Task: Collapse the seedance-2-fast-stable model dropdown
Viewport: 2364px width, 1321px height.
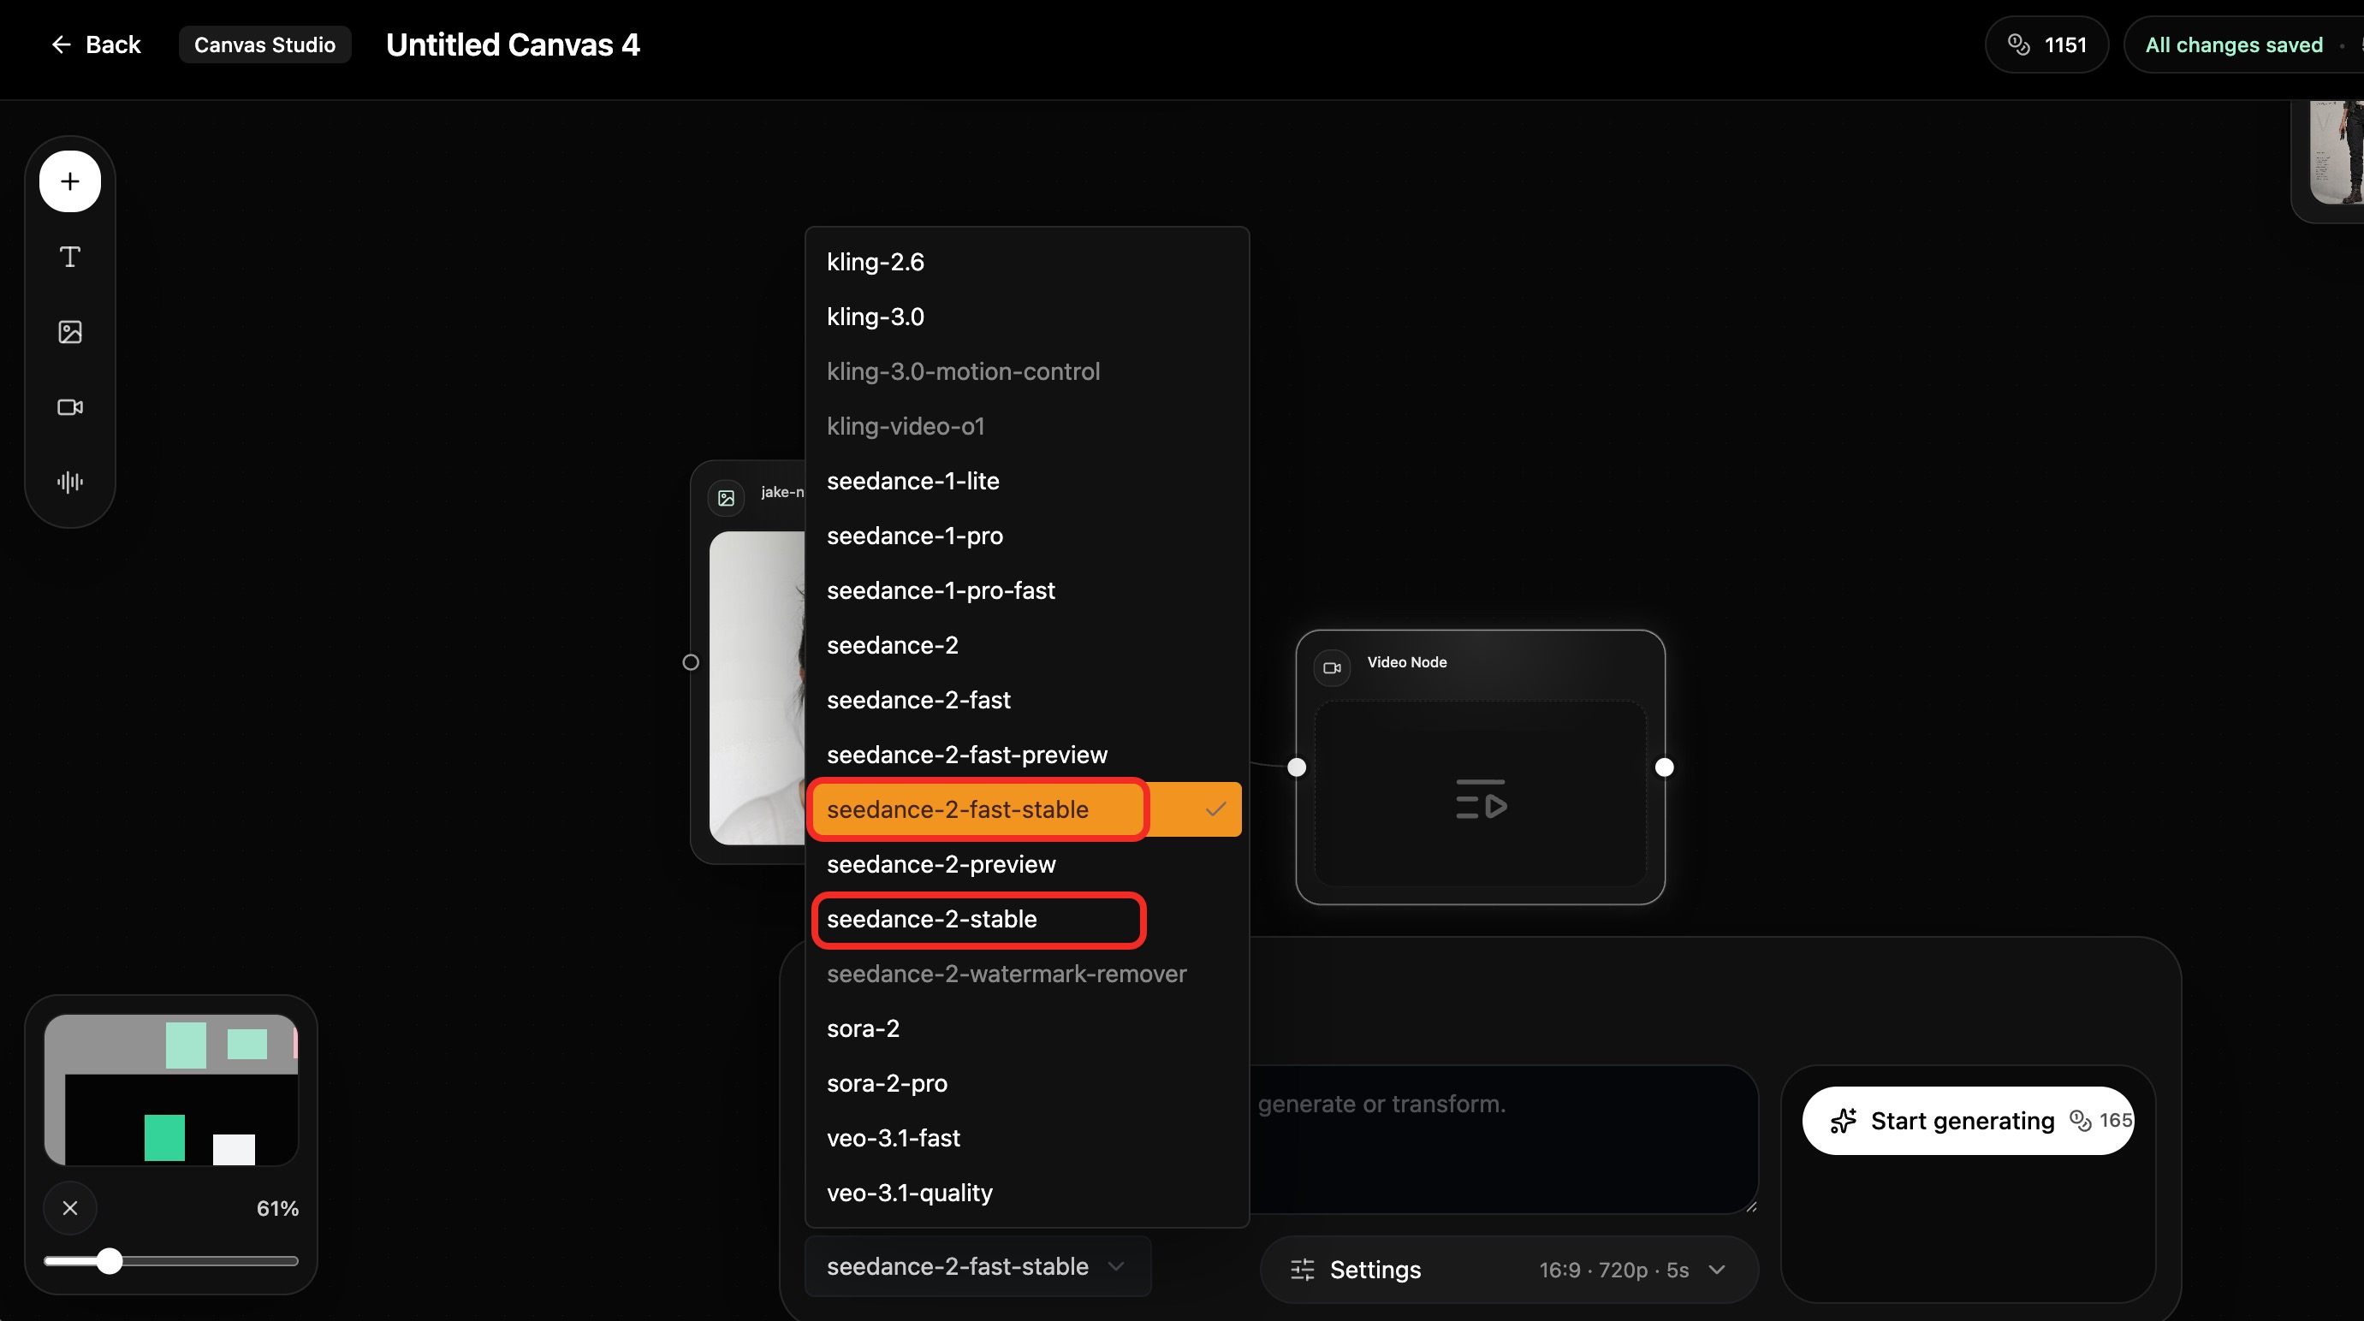Action: click(x=977, y=1266)
